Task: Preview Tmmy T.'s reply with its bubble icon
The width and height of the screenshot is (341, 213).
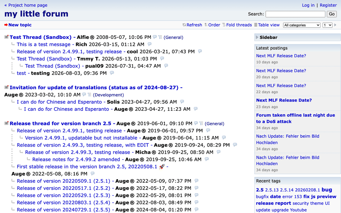Action: pos(162,59)
